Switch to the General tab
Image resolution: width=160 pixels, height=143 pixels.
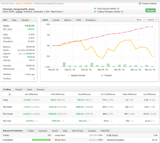tap(25, 20)
